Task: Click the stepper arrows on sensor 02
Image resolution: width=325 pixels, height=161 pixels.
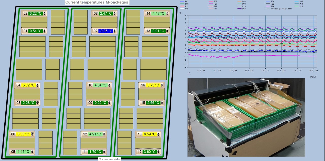Action: (44, 13)
